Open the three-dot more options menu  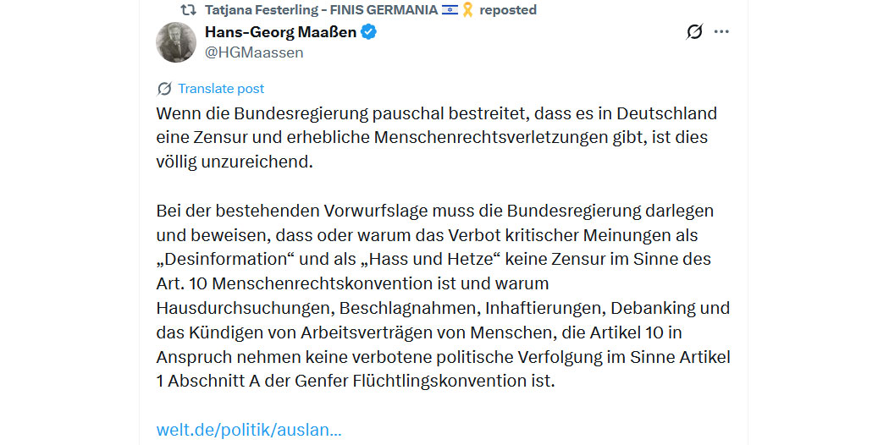(x=721, y=32)
